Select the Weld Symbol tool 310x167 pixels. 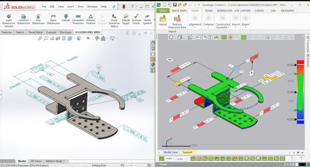click(x=147, y=20)
